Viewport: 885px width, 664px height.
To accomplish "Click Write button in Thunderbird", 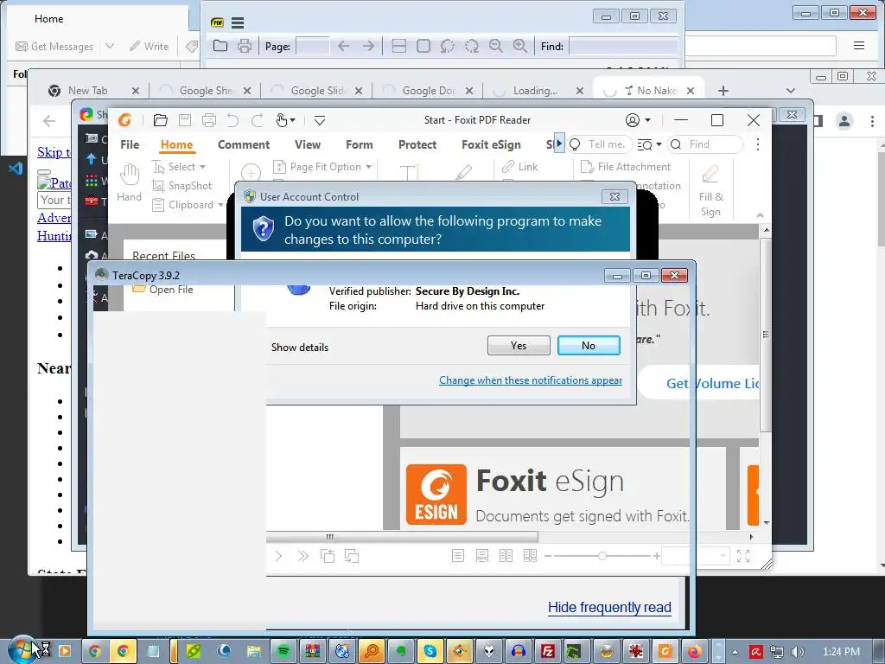I will click(x=149, y=47).
